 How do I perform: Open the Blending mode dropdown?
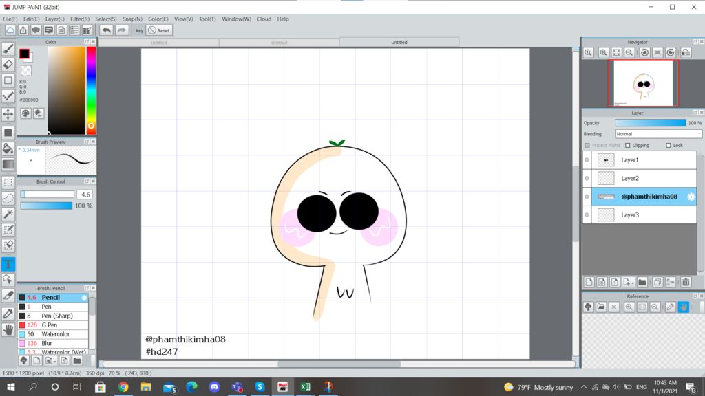click(658, 134)
